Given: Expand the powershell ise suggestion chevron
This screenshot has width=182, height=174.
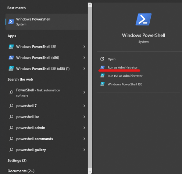Looking at the screenshot, I should pos(84,116).
